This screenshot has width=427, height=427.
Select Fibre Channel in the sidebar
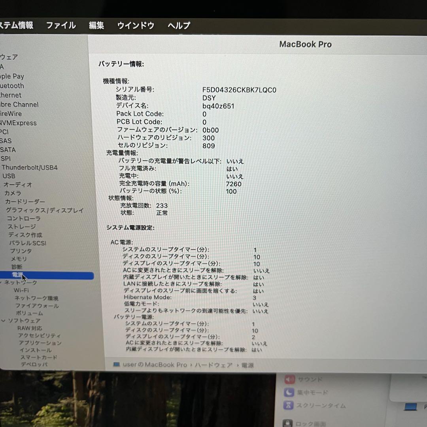[x=19, y=104]
